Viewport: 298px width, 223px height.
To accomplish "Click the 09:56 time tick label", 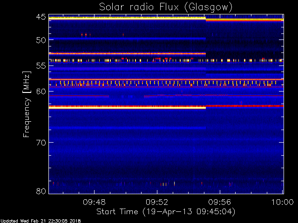I will point(220,202).
